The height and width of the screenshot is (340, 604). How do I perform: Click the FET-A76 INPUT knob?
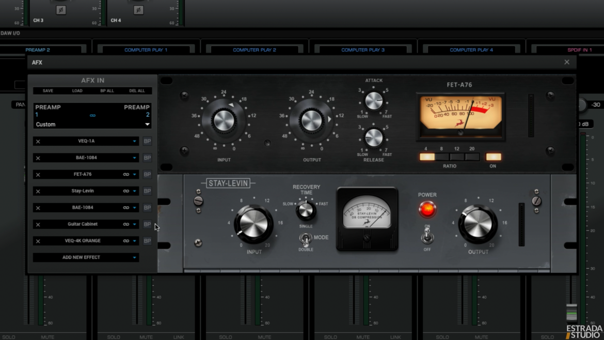click(x=224, y=121)
